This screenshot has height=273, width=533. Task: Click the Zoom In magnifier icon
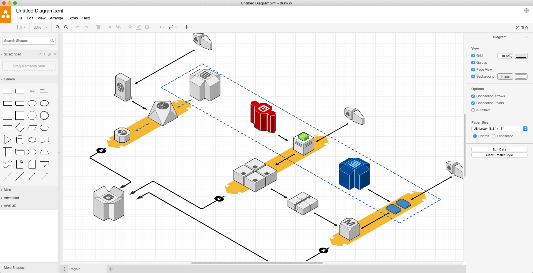tap(57, 27)
